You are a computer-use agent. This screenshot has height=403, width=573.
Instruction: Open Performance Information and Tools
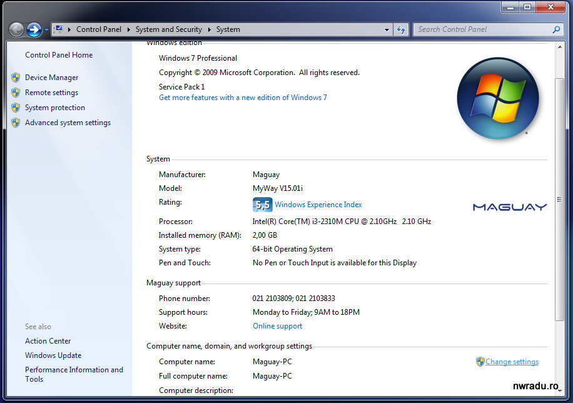(x=74, y=374)
